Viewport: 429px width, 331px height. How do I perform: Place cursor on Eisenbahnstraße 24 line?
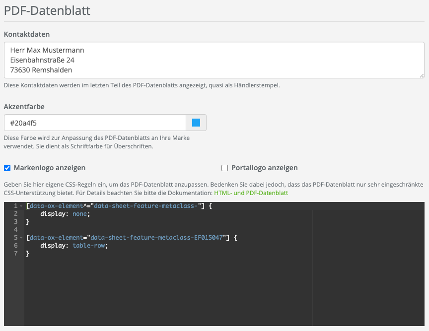click(42, 60)
